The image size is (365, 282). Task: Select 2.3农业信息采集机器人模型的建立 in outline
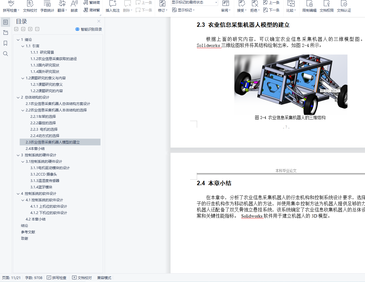pyautogui.click(x=60, y=142)
